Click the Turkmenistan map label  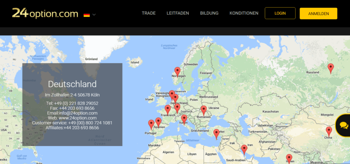click(x=258, y=132)
